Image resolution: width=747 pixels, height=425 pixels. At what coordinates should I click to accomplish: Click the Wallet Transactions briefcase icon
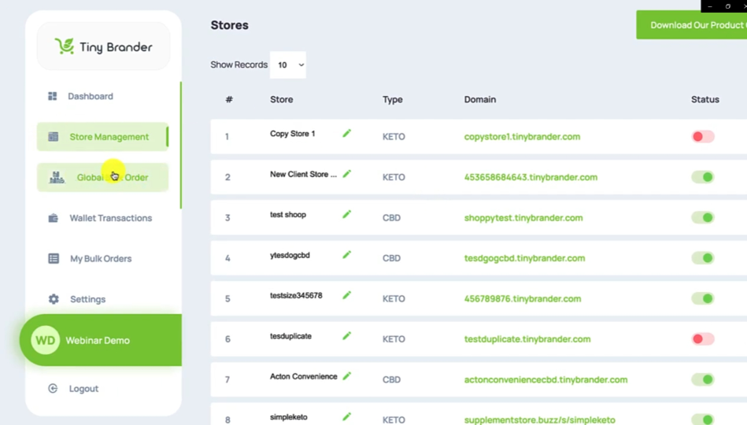(54, 218)
